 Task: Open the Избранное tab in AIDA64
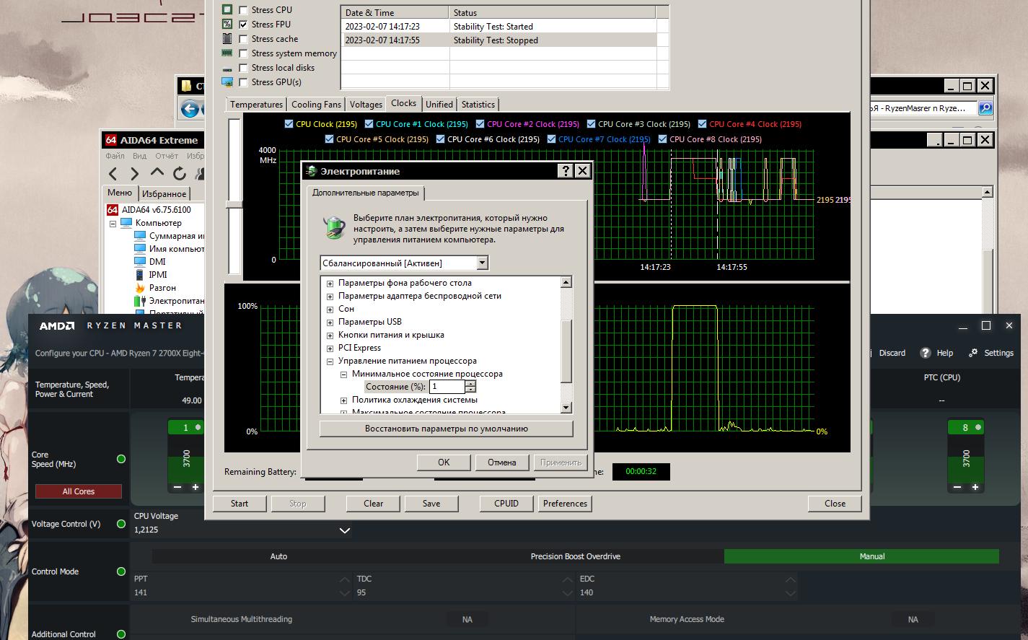pos(164,194)
